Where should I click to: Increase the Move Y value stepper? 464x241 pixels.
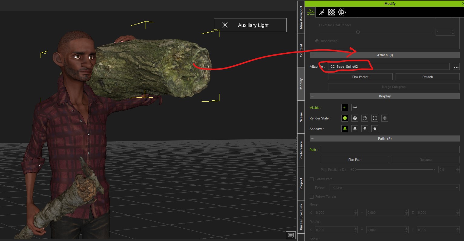pyautogui.click(x=406, y=211)
